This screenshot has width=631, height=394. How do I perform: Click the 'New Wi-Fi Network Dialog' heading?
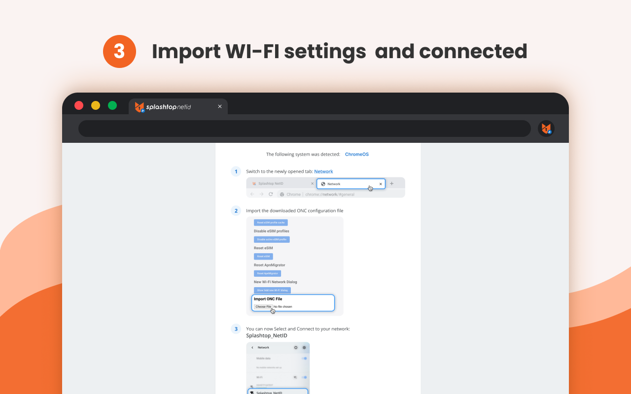click(276, 282)
